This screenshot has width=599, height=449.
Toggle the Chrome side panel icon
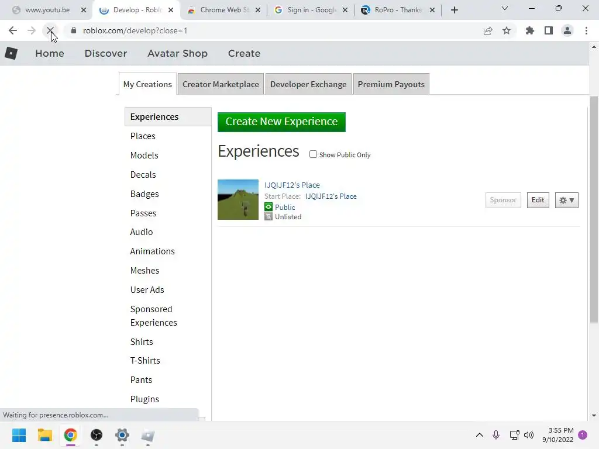pos(549,30)
